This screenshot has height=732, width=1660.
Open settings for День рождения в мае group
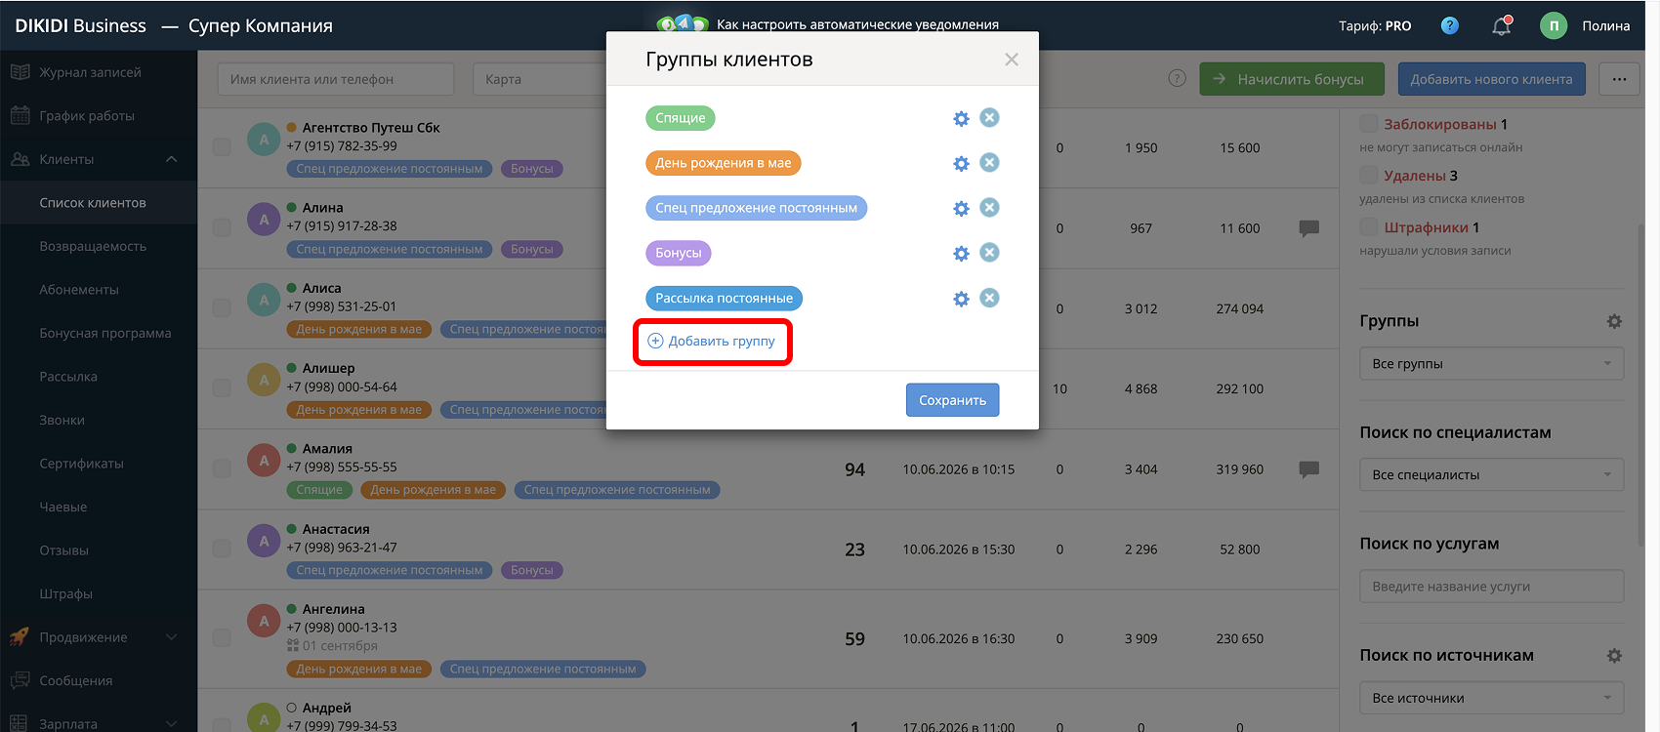pos(961,163)
